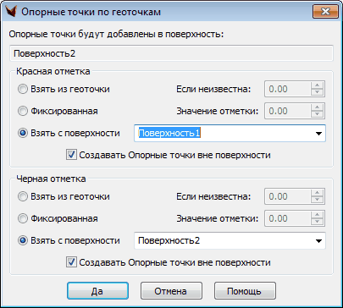Decrease 'Значение отметки' in Красная отметка

coord(318,114)
